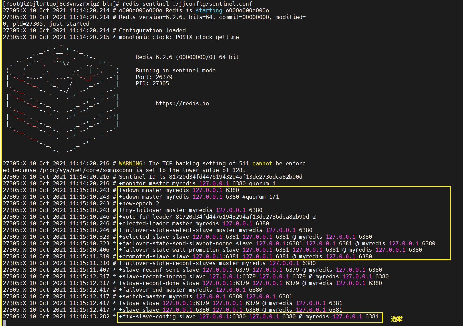The image size is (463, 326).
Task: Click the '+odown master myredis' entry
Action: 199,197
